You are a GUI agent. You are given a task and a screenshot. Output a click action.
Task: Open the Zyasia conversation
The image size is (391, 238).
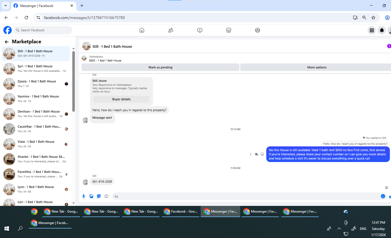point(36,84)
